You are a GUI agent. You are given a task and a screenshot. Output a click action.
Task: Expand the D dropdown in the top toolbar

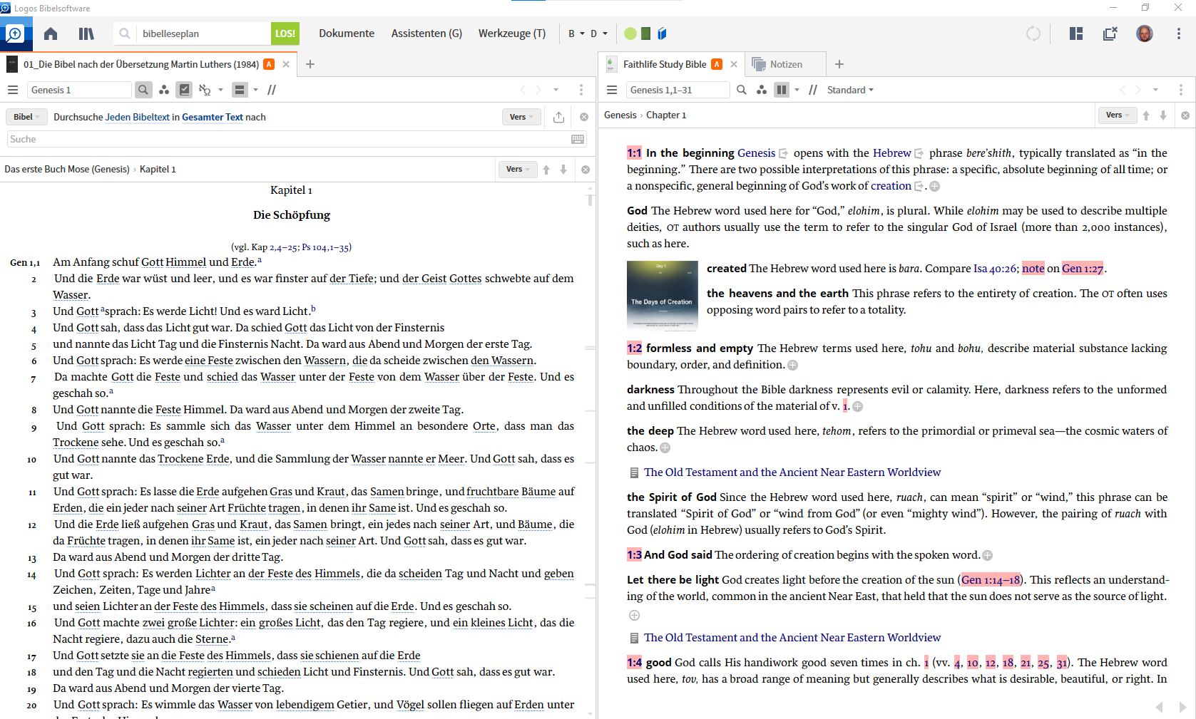(599, 33)
